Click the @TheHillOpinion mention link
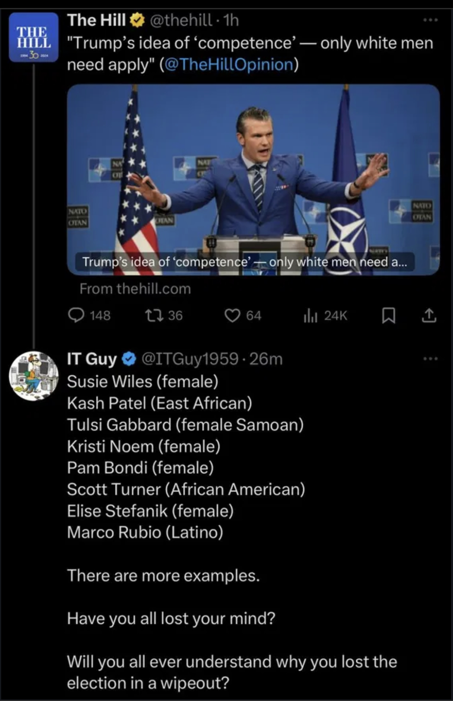This screenshot has height=701, width=453. pos(229,64)
